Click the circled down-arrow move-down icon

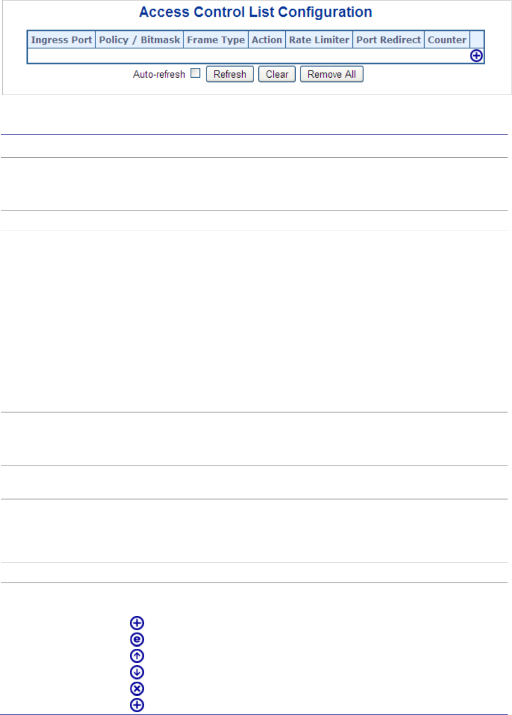137,672
